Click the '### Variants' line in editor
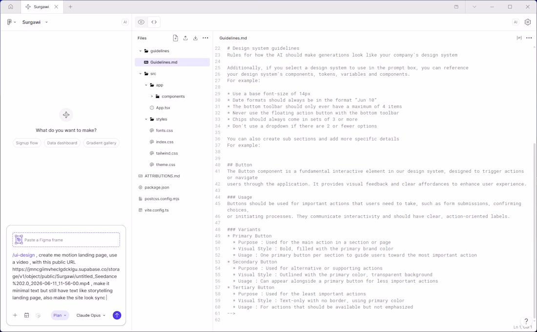 pyautogui.click(x=244, y=229)
